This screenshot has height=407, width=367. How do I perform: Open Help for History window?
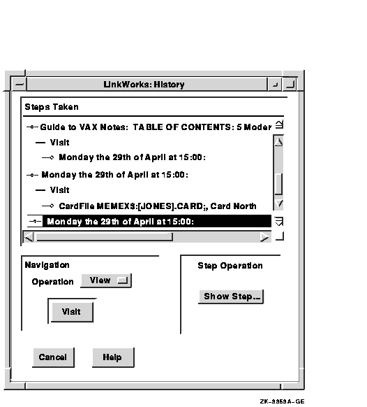click(113, 357)
